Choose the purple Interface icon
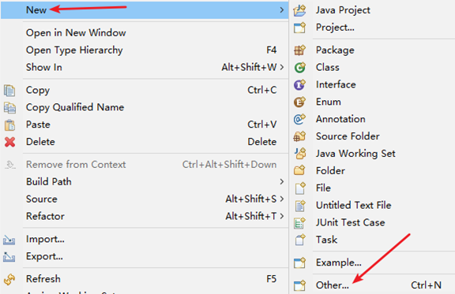This screenshot has height=294, width=455. (299, 84)
